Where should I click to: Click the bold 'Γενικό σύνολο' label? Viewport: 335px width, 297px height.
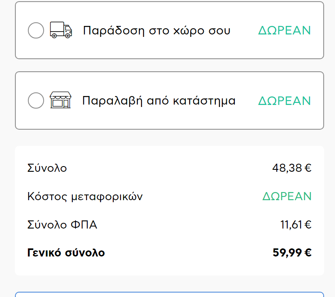tap(66, 253)
